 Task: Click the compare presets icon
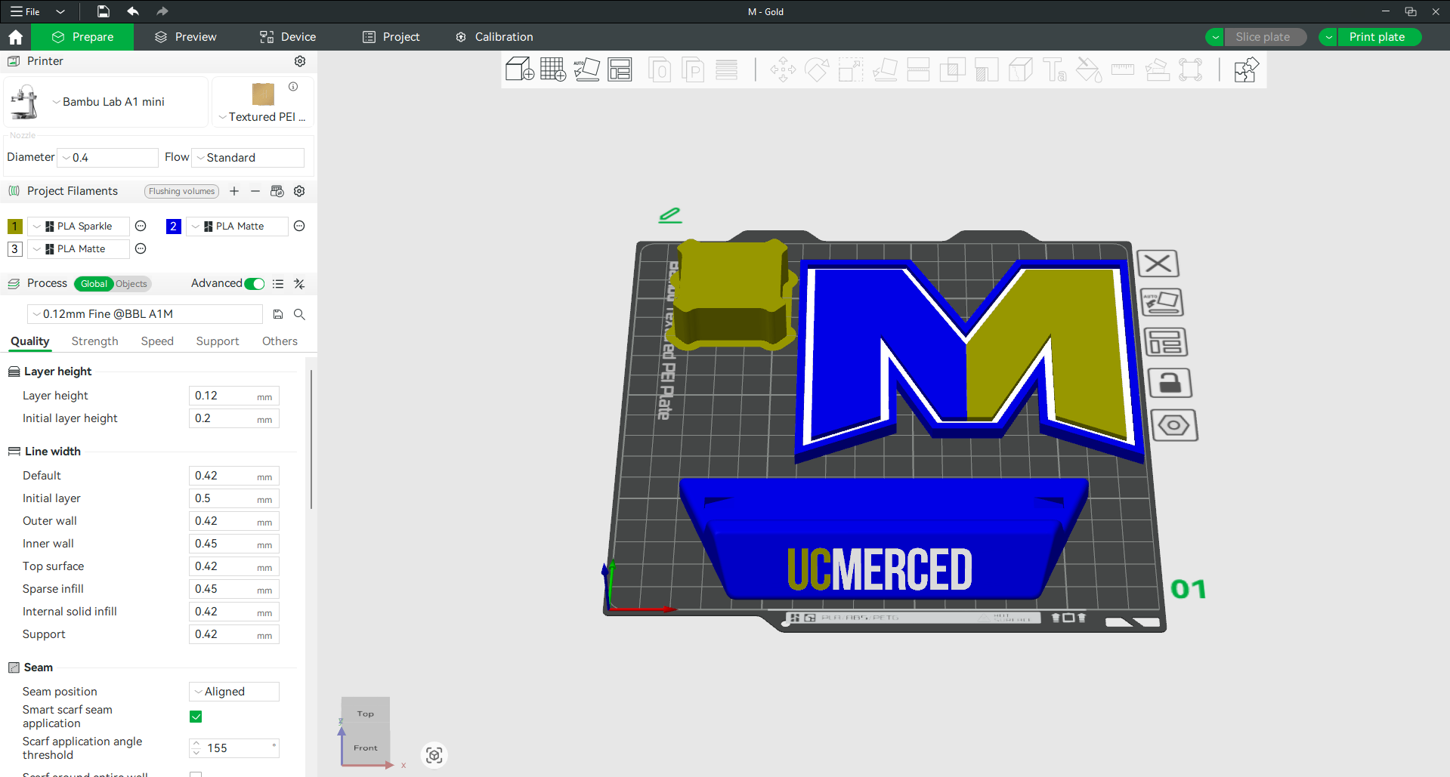(x=299, y=284)
